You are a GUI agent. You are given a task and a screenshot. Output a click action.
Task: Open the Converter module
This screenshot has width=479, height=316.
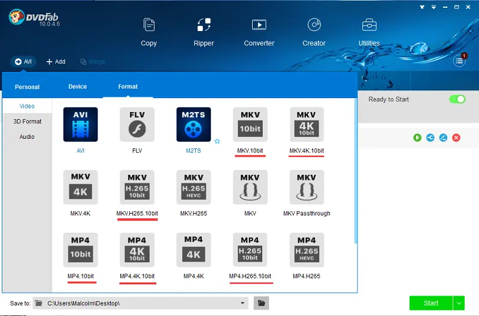(259, 32)
